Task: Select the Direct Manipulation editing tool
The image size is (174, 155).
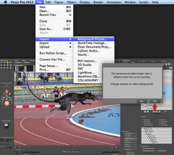Action: pyautogui.click(x=11, y=68)
